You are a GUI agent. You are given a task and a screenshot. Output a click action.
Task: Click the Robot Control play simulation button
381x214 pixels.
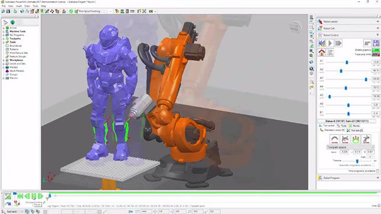330,43
